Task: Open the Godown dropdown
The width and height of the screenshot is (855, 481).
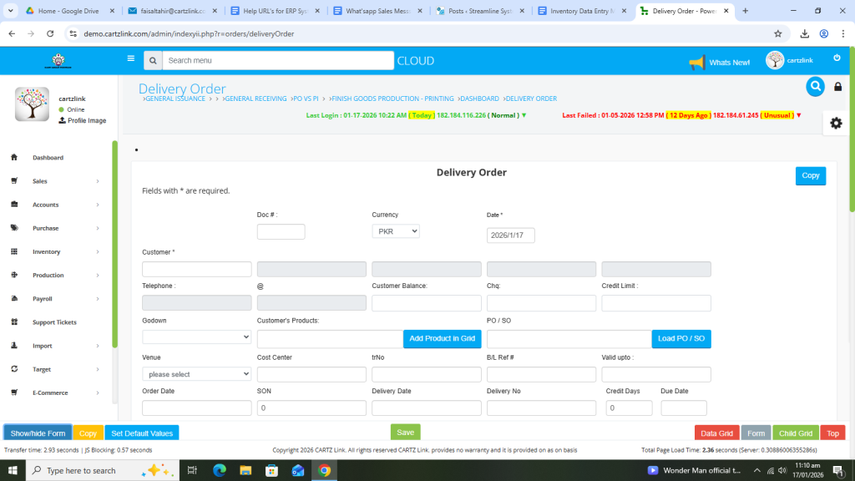Action: 196,337
